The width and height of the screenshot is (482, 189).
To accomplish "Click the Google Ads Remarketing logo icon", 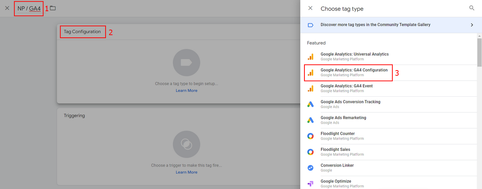I will [310, 120].
